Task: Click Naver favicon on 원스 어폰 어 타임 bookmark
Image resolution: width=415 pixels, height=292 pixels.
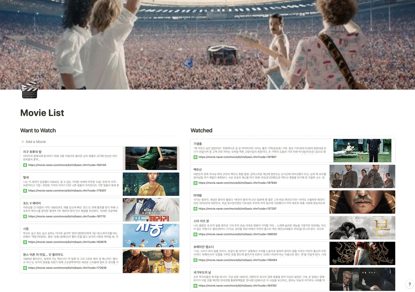Action: pyautogui.click(x=25, y=268)
